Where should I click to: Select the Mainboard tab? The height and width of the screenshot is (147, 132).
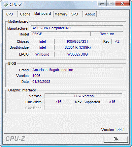(43, 14)
